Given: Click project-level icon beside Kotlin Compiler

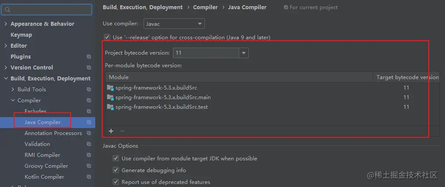Looking at the screenshot, I should pos(89,177).
